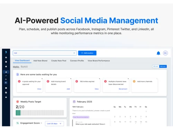Click the '19th February' date label
The width and height of the screenshot is (173, 130).
(78, 107)
